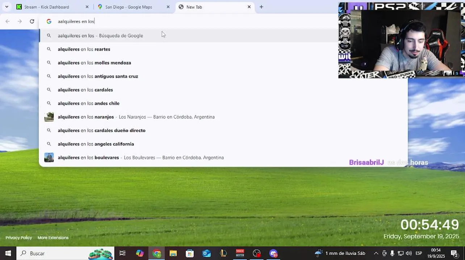Open the Windows Start menu
This screenshot has height=260, width=465.
tap(8, 253)
